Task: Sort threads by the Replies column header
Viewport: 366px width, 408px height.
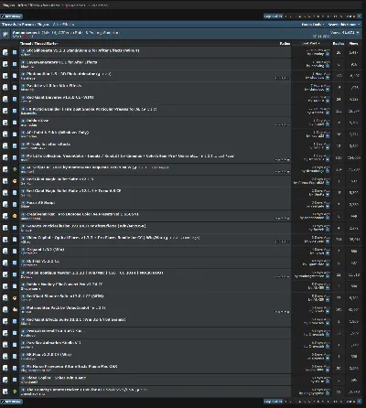Action: [x=339, y=44]
